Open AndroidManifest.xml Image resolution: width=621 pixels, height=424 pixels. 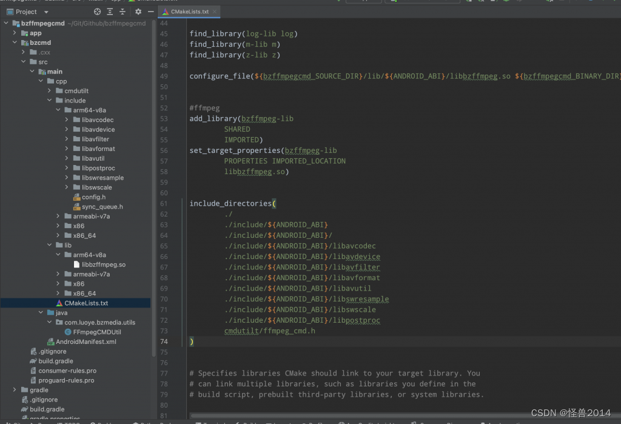pyautogui.click(x=86, y=342)
